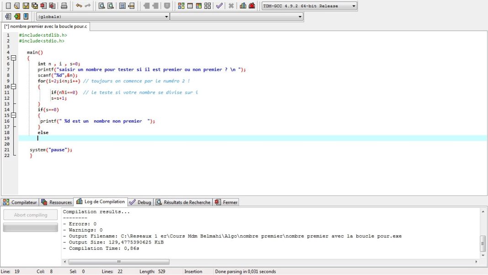Open the Résultats de Recherche tab

(183, 202)
